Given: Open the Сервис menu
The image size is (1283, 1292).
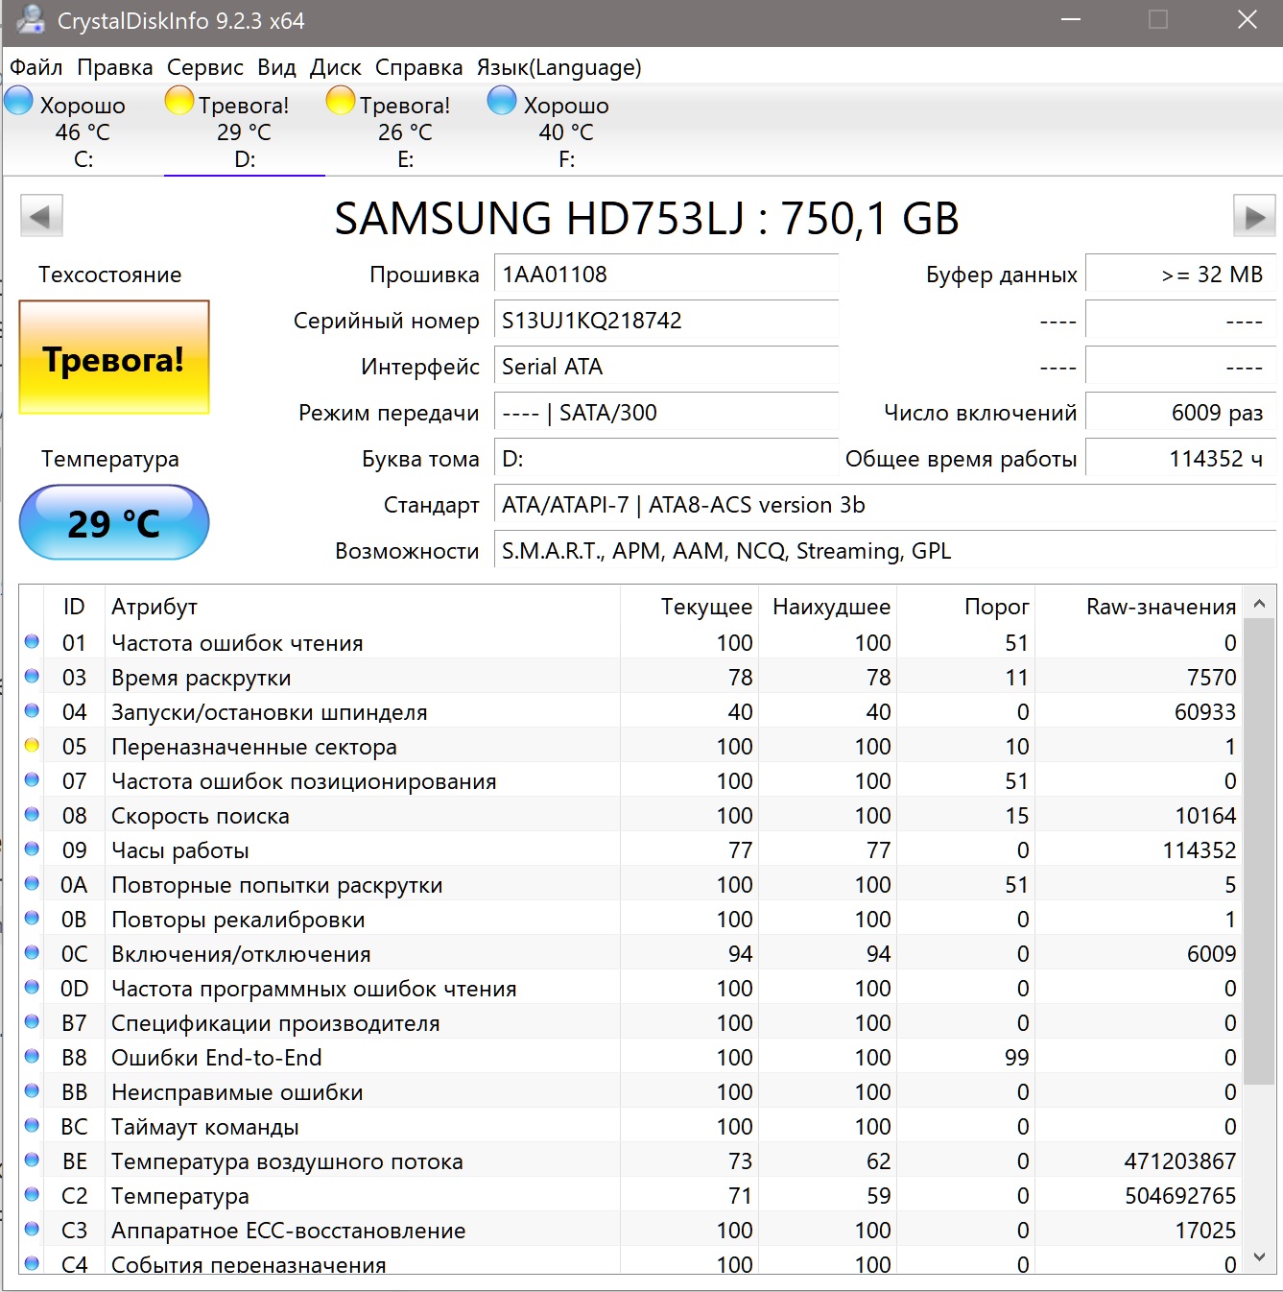Looking at the screenshot, I should pos(205,67).
